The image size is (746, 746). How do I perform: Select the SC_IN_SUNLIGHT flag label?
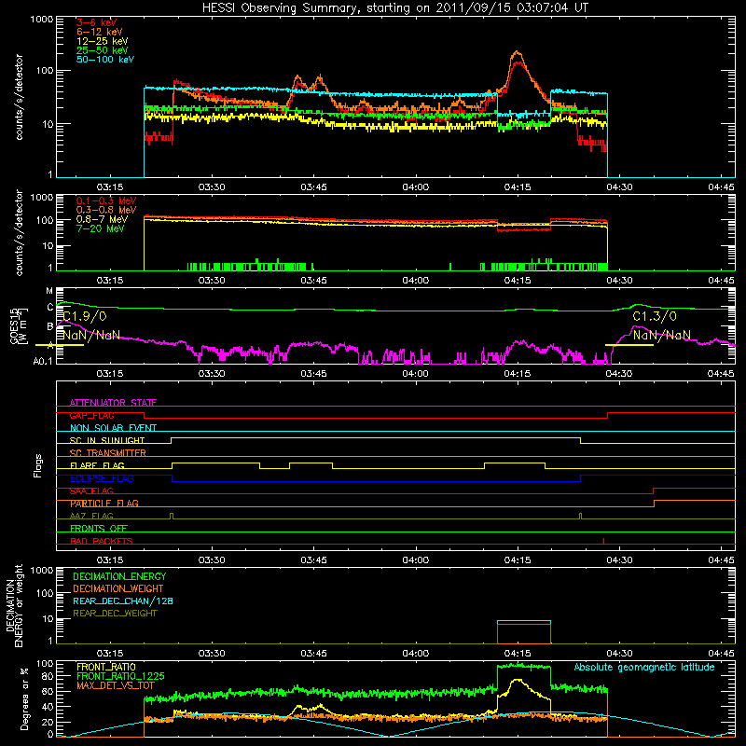[x=107, y=440]
